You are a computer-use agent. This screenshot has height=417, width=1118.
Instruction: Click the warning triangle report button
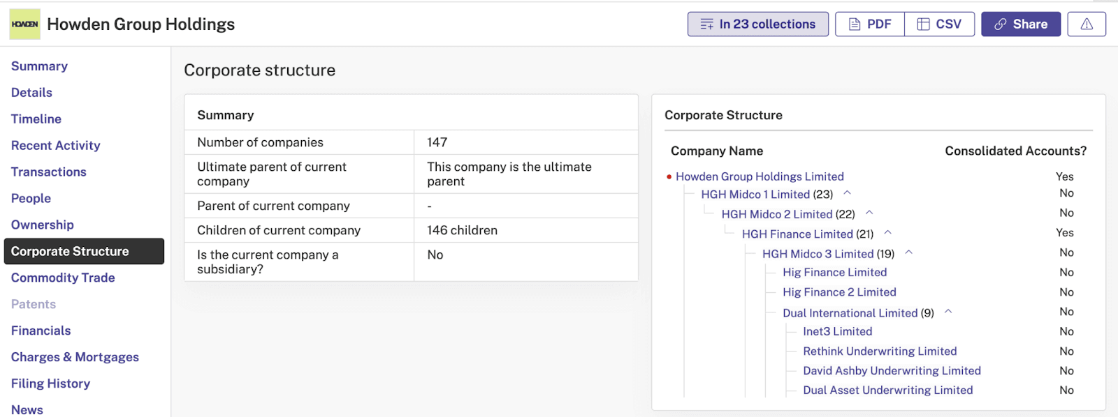pos(1087,24)
